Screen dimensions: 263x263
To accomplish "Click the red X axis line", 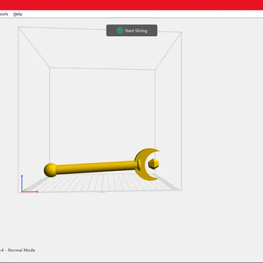I will tap(30, 191).
